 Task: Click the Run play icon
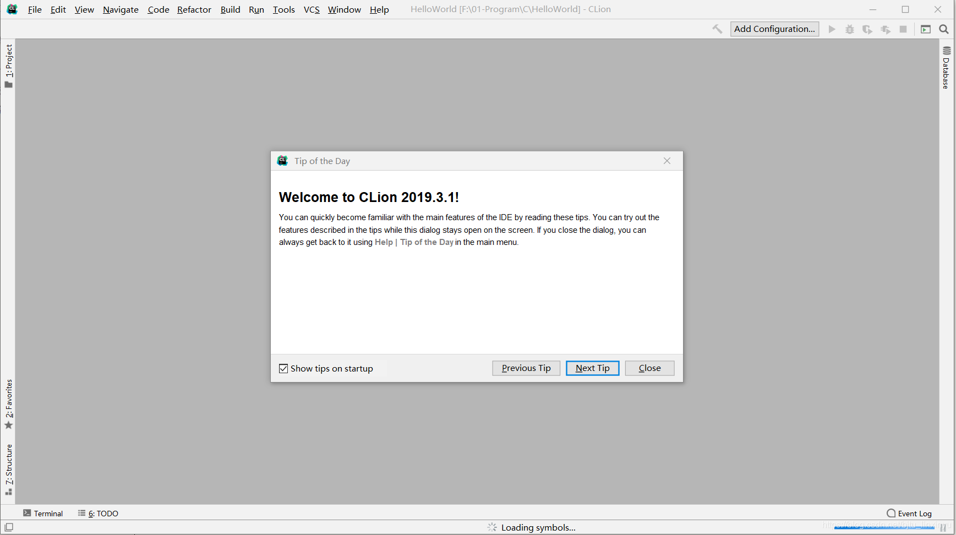click(832, 29)
